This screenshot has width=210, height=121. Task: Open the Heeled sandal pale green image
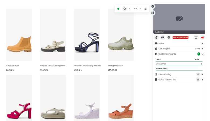tap(53, 35)
